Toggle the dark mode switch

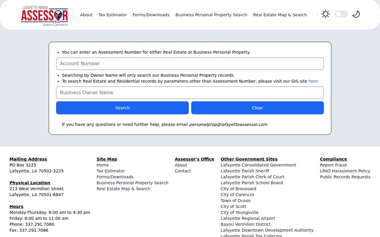click(341, 14)
